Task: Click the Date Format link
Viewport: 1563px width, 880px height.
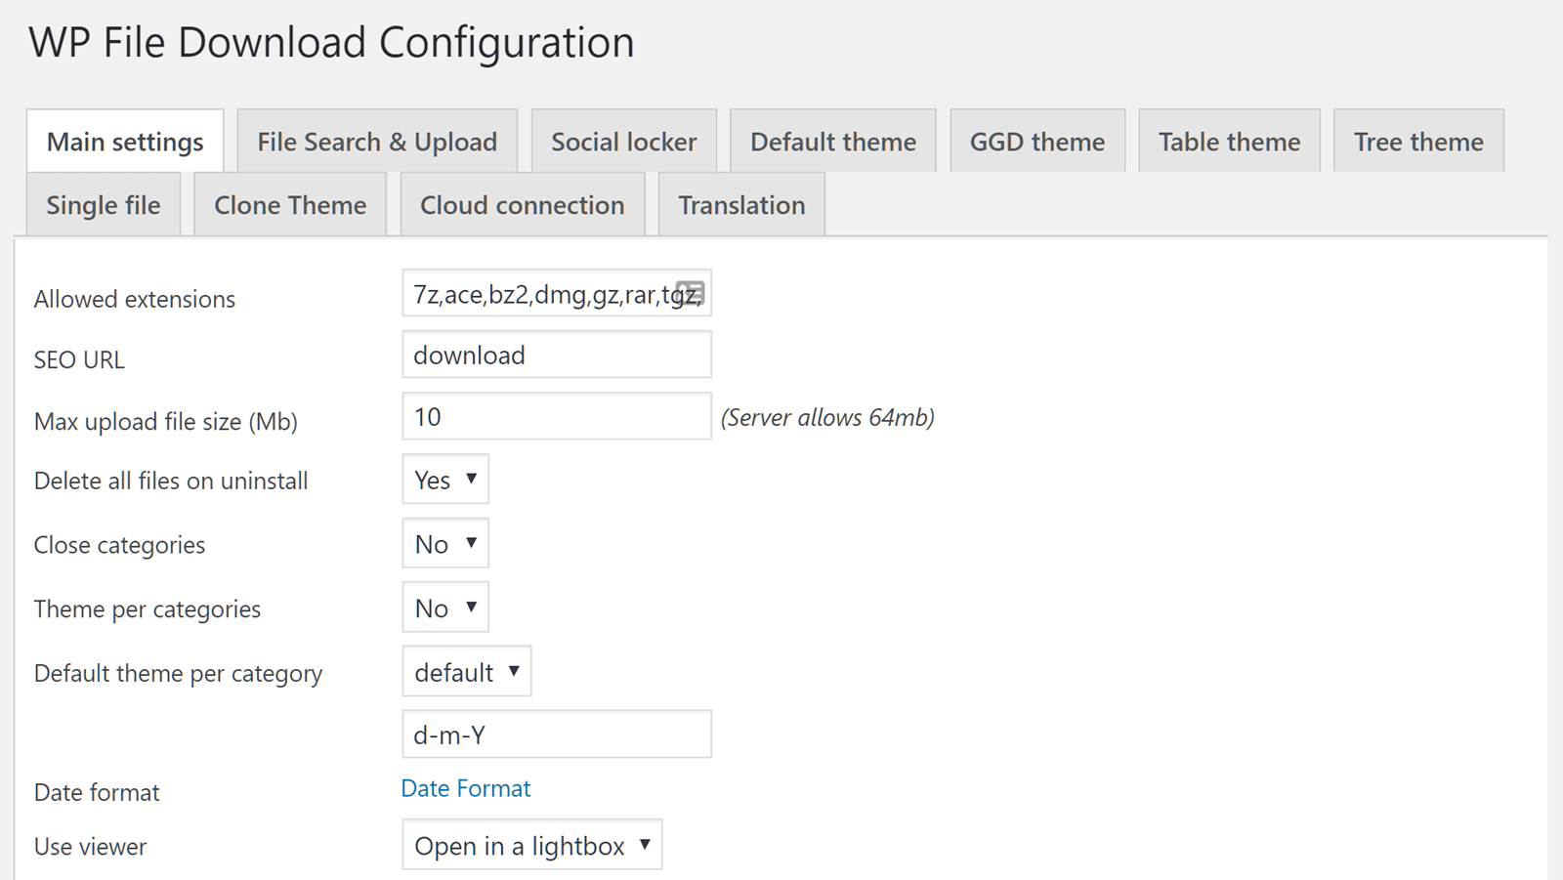Action: (x=465, y=788)
